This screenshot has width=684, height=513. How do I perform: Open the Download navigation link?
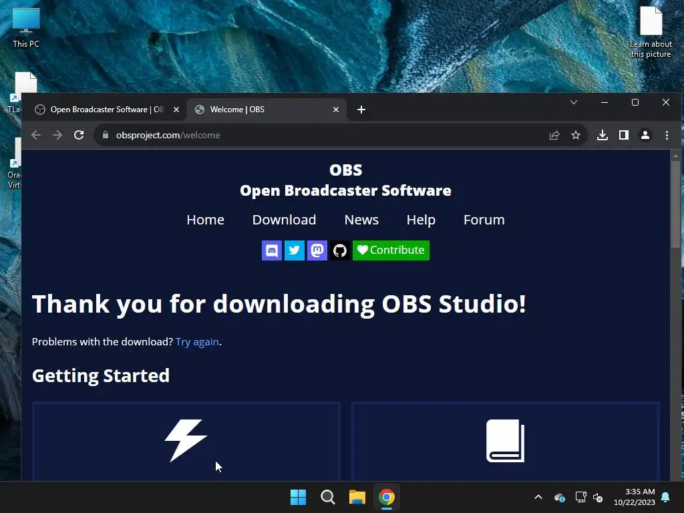tap(284, 220)
